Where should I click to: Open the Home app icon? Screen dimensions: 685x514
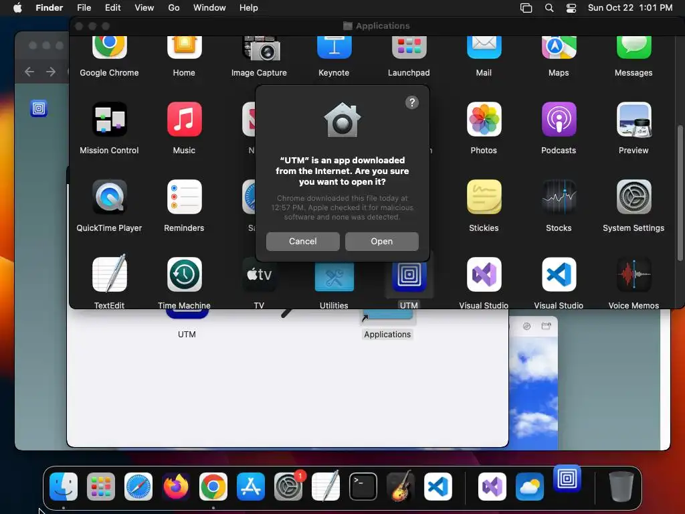pyautogui.click(x=184, y=46)
